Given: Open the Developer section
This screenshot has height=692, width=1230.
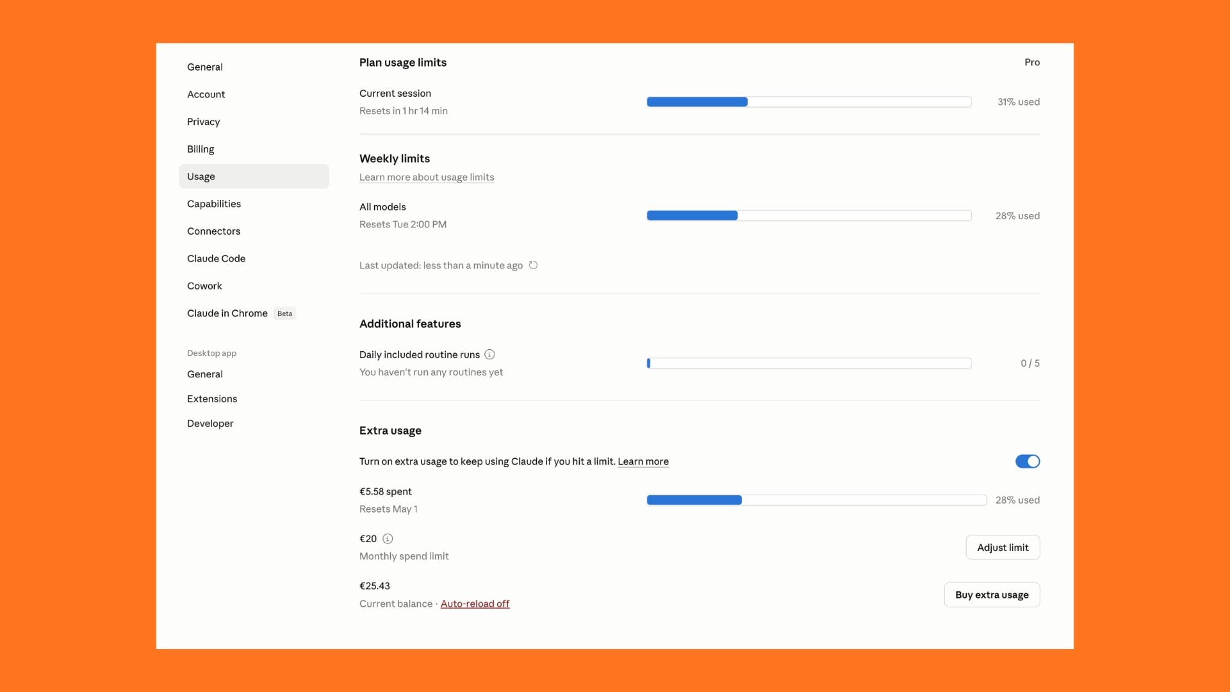Looking at the screenshot, I should click(210, 424).
